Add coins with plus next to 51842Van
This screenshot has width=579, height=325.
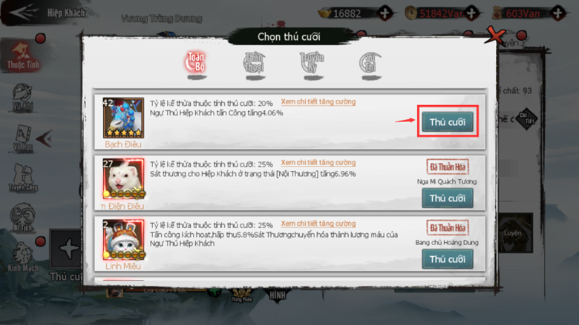[471, 13]
